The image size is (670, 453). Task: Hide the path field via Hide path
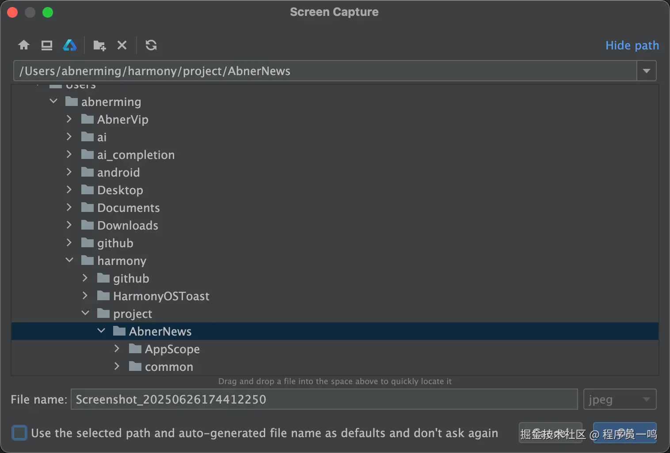click(x=632, y=45)
